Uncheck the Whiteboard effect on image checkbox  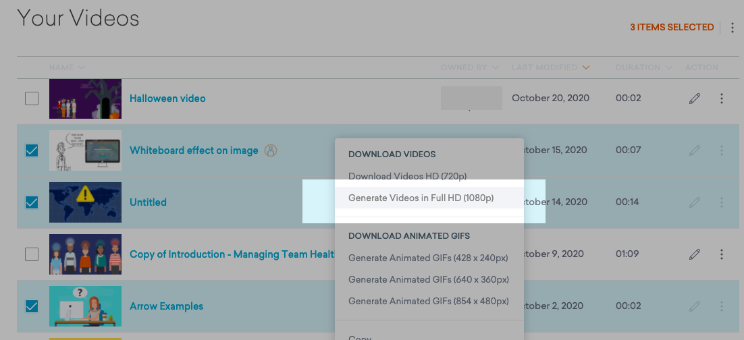32,150
